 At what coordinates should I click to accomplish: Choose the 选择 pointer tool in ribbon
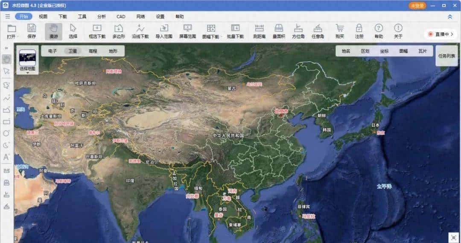click(73, 32)
